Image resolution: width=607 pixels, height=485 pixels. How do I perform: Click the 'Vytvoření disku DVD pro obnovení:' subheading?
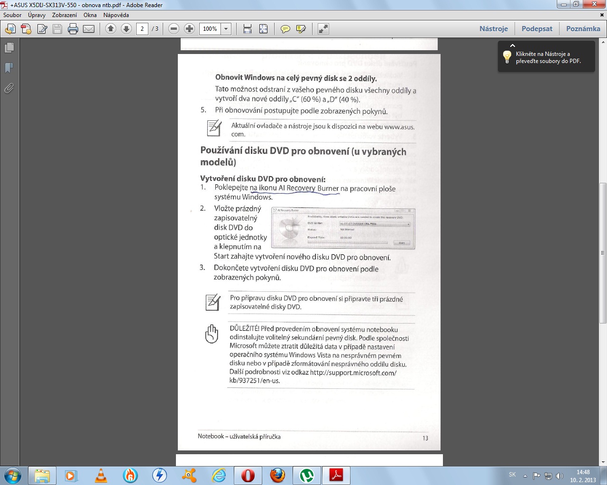click(x=263, y=179)
